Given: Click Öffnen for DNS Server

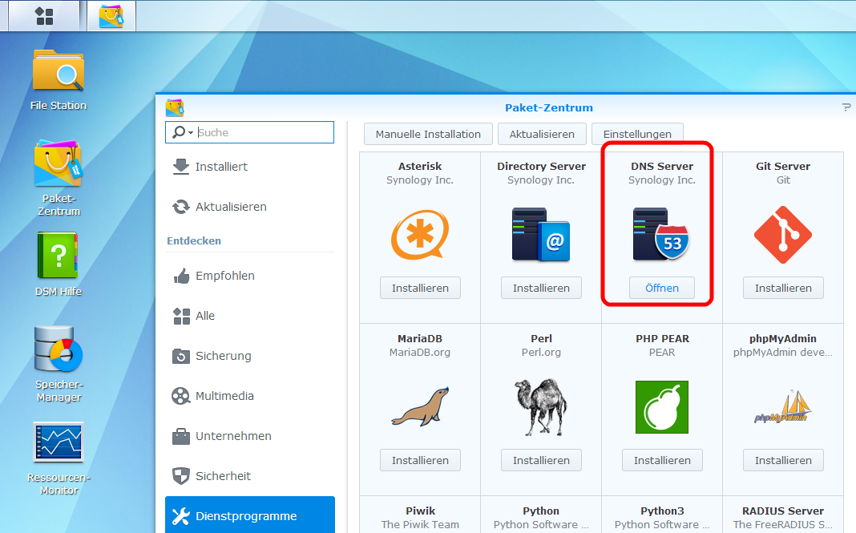Looking at the screenshot, I should pos(662,288).
